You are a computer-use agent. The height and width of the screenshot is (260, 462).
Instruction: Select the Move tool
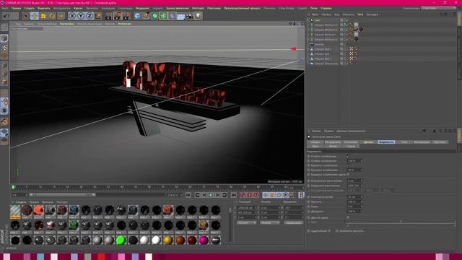click(x=34, y=16)
